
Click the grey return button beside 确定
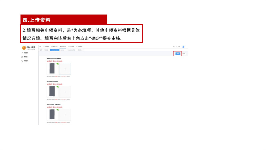184,54
